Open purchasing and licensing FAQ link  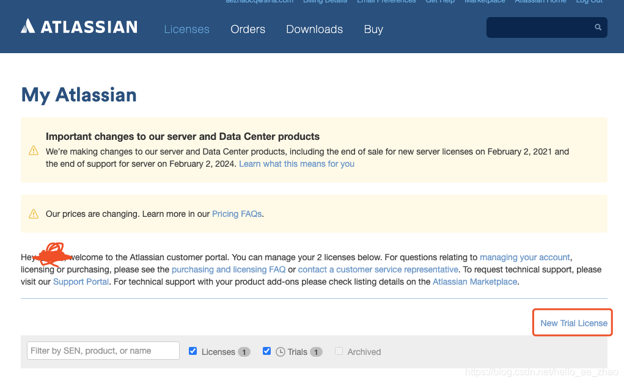(x=229, y=269)
